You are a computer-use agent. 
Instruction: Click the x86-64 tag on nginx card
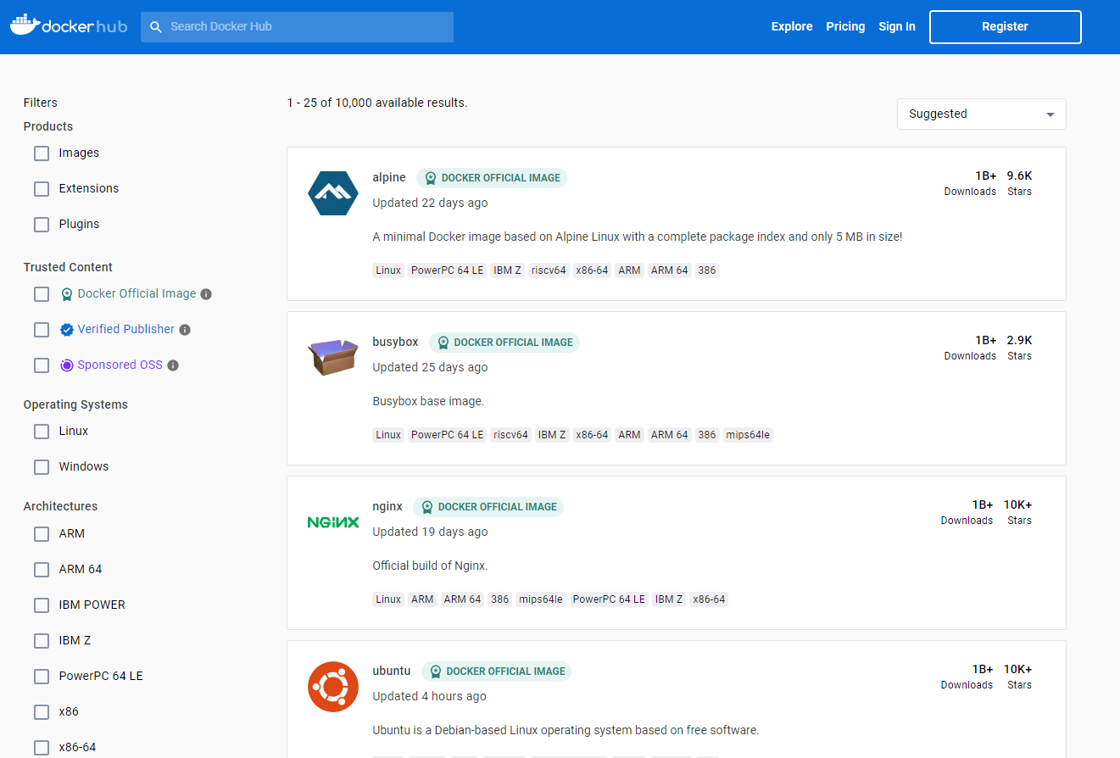click(709, 599)
